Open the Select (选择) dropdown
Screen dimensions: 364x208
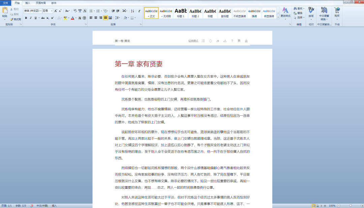[x=299, y=18]
